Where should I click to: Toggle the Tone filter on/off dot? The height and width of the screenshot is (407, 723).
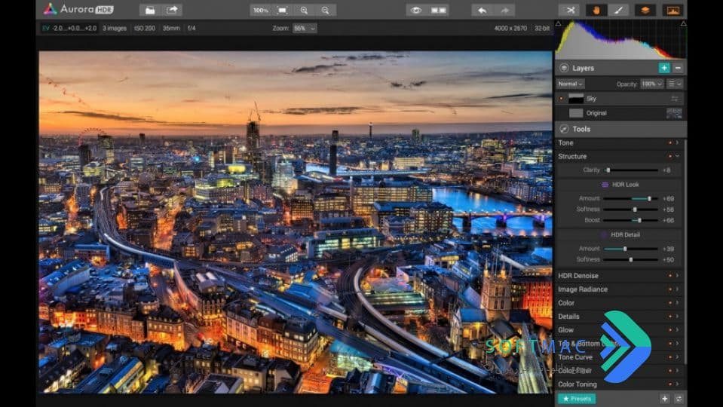pos(670,143)
